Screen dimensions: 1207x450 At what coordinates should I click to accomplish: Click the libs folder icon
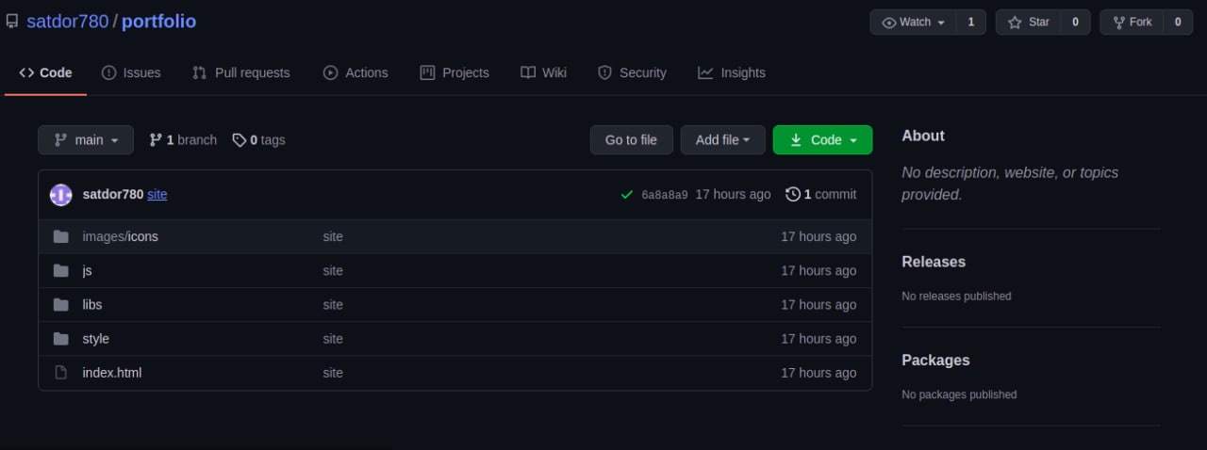click(61, 304)
